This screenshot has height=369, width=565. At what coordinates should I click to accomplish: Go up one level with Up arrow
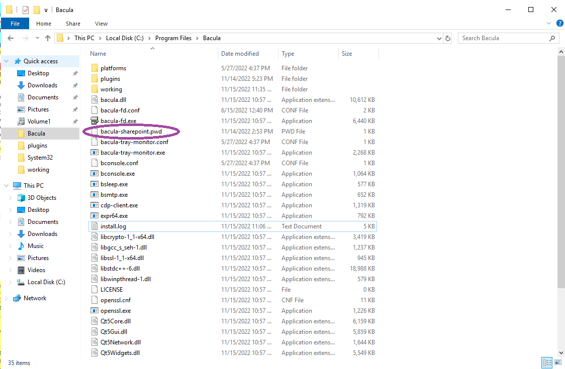(48, 38)
